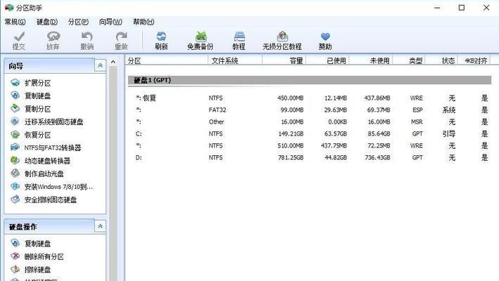Click the 放弃 (discard) toolbar icon

click(x=53, y=41)
